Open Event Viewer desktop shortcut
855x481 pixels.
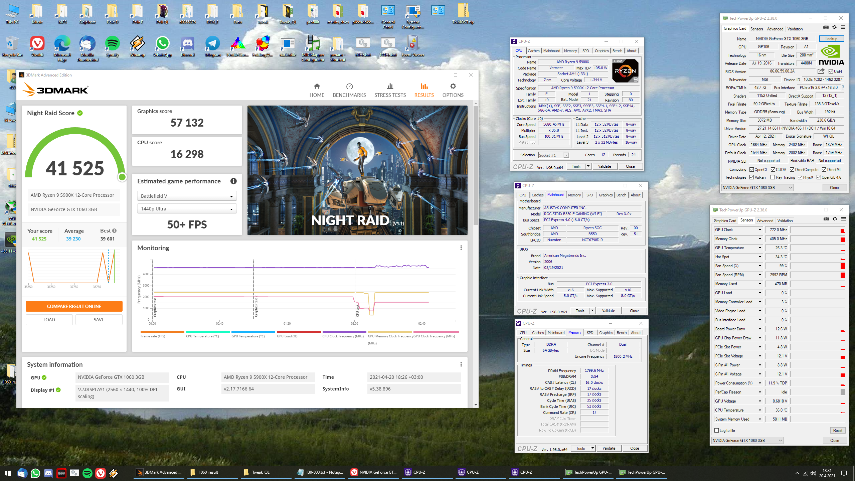(x=413, y=46)
